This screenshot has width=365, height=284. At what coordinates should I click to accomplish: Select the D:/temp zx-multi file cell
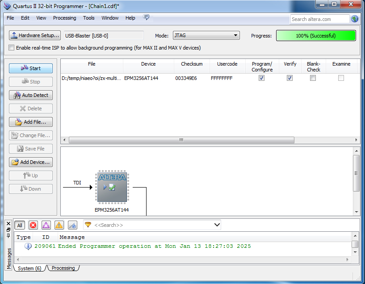tap(92, 78)
